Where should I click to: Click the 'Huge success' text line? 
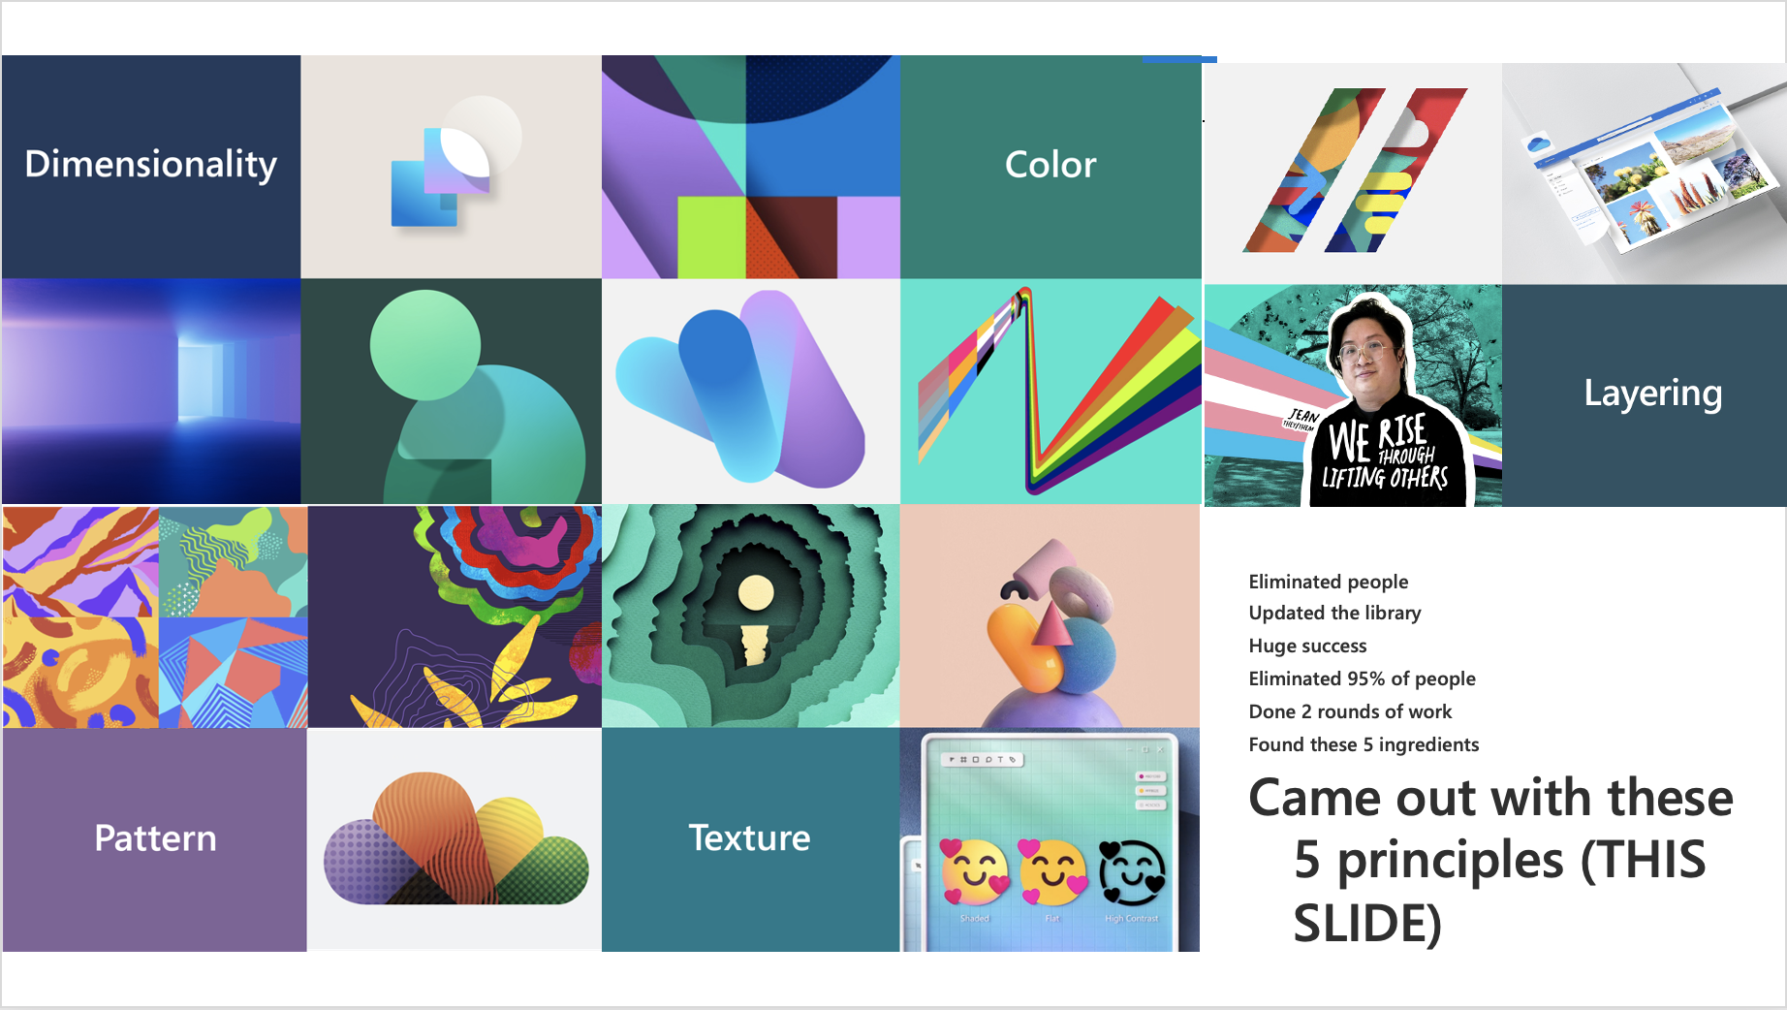tap(1307, 646)
